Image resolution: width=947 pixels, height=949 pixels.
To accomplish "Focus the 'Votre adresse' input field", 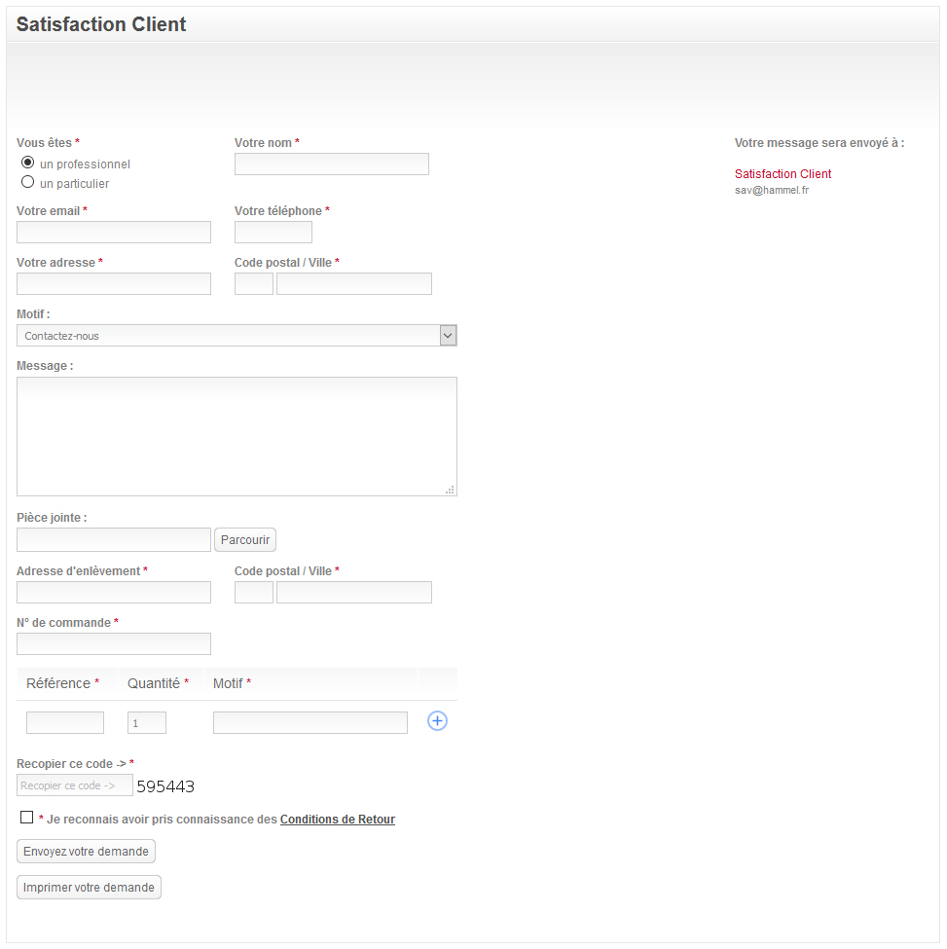I will tap(114, 284).
